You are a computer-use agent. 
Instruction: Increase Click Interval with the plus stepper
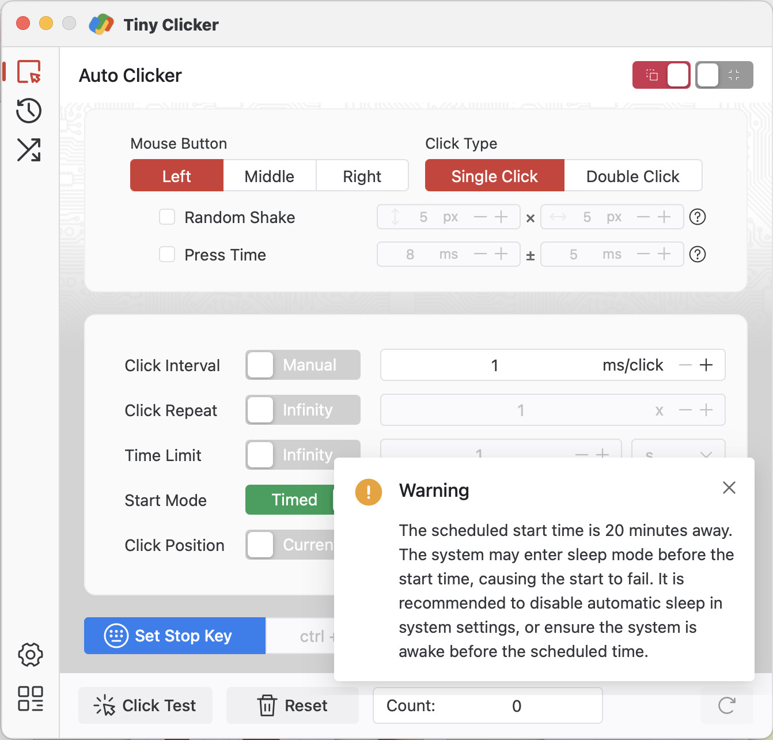point(706,365)
